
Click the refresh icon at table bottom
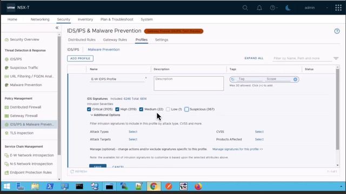point(72,171)
